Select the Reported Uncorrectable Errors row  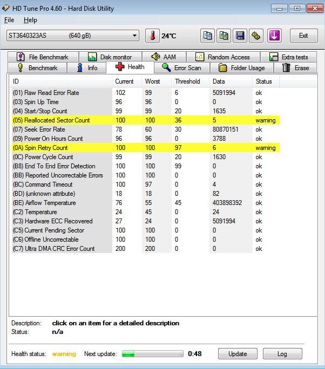146,175
